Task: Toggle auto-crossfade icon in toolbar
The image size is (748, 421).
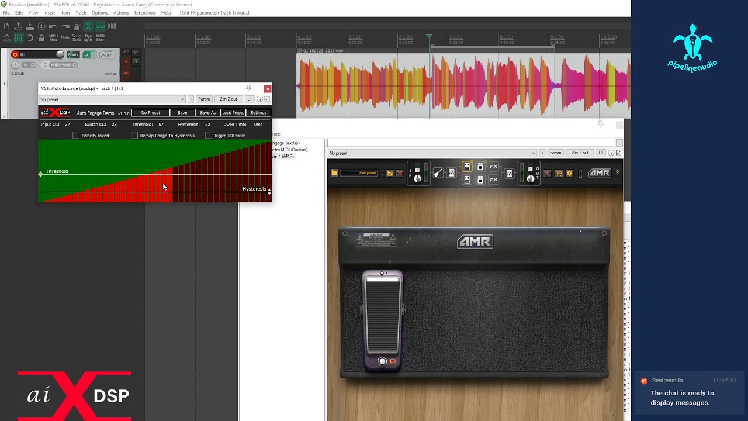Action: [88, 26]
